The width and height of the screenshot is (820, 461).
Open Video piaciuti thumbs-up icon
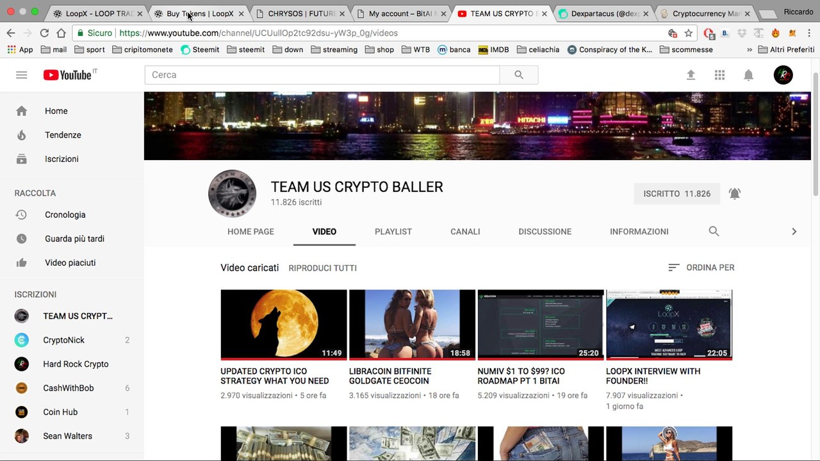tap(22, 263)
